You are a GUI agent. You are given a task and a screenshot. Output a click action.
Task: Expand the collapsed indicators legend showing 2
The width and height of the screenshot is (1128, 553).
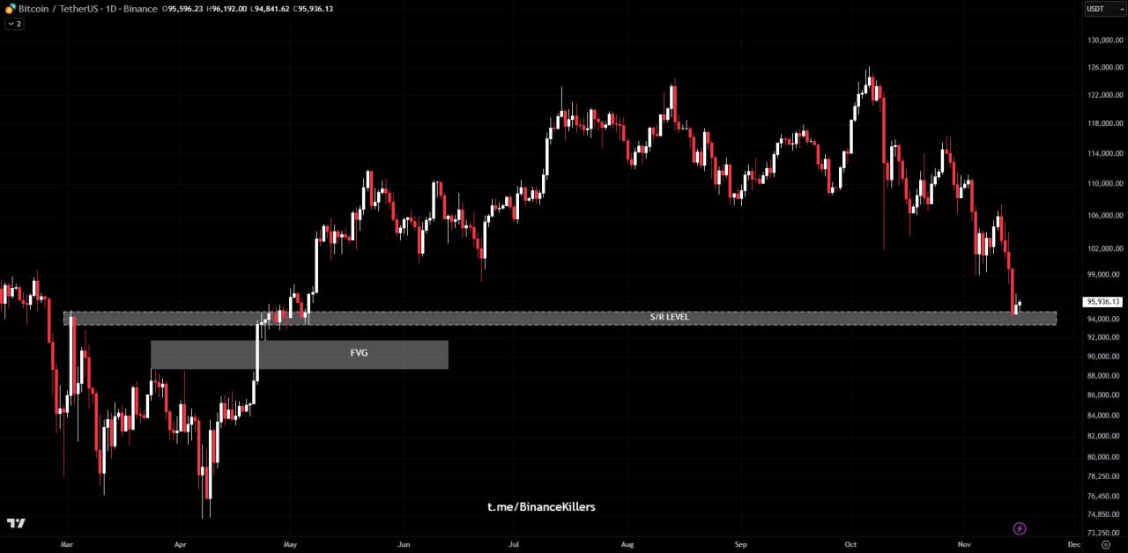[14, 24]
